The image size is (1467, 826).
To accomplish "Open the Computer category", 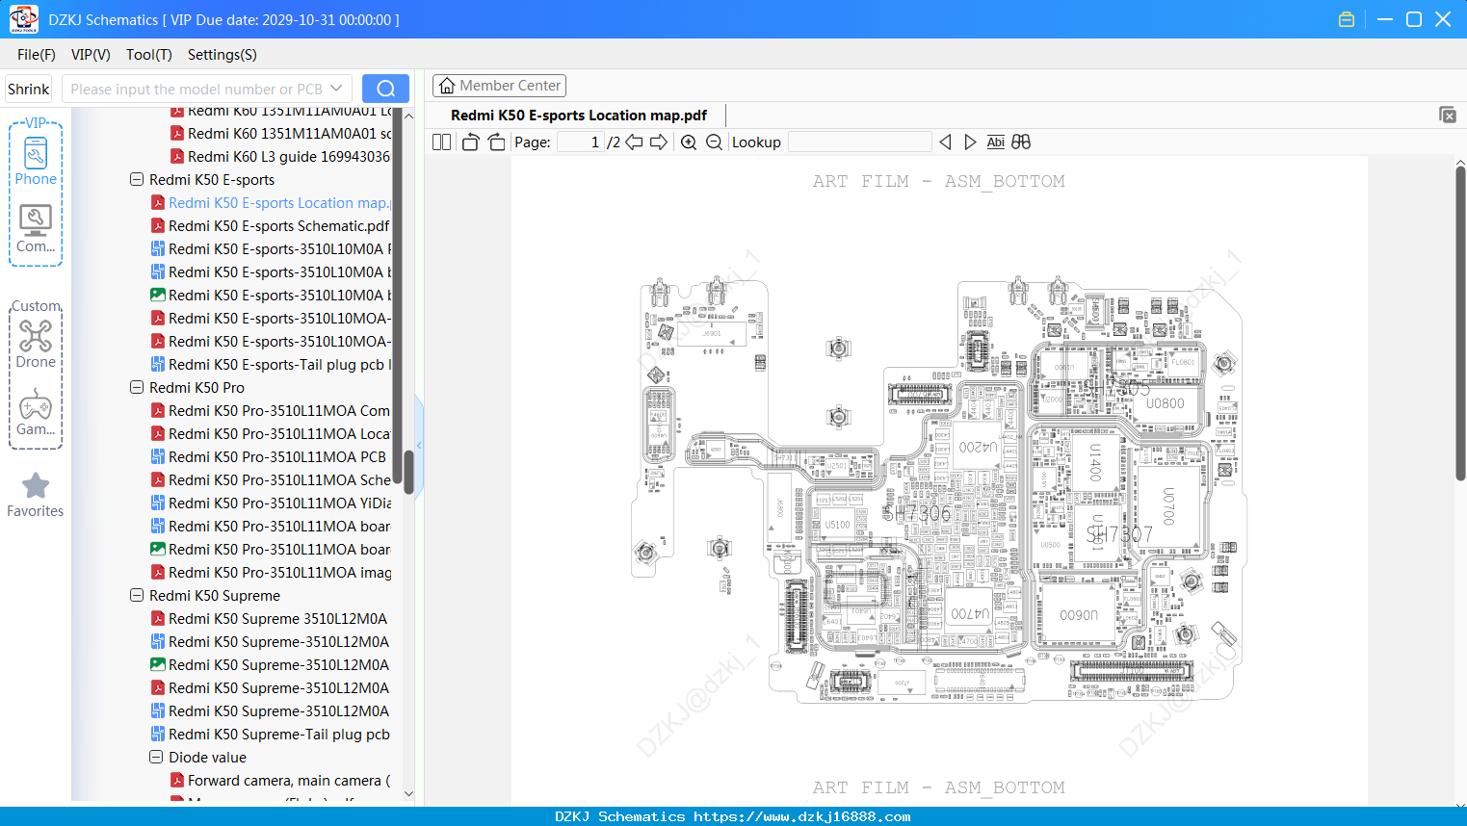I will pyautogui.click(x=36, y=228).
